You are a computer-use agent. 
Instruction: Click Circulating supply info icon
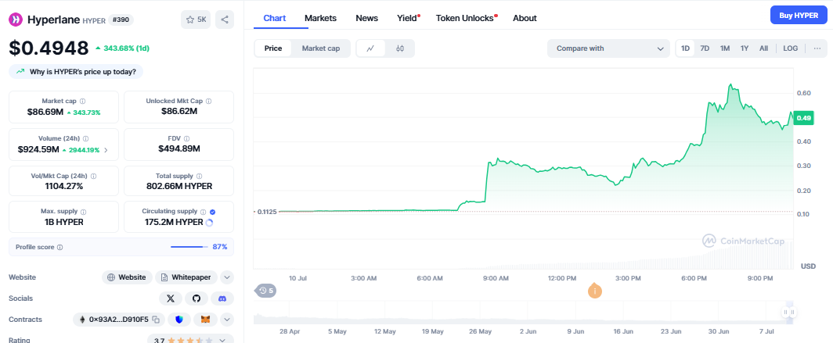click(x=203, y=211)
